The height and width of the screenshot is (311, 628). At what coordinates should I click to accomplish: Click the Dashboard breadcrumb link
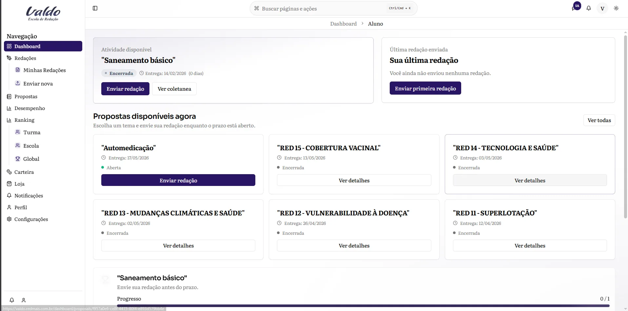[x=343, y=24]
